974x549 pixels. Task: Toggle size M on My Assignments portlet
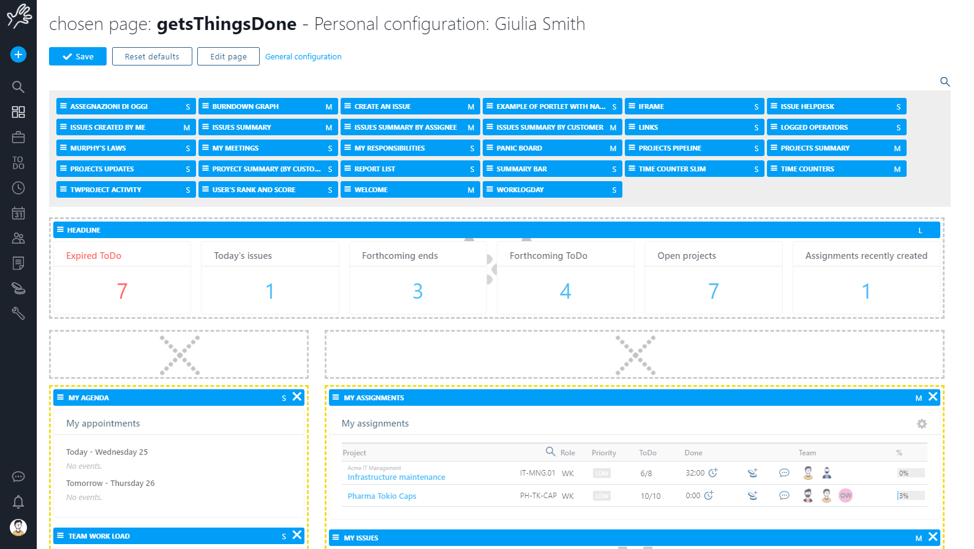[918, 398]
